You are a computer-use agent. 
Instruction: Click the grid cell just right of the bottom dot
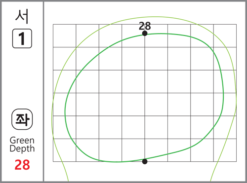156,150
